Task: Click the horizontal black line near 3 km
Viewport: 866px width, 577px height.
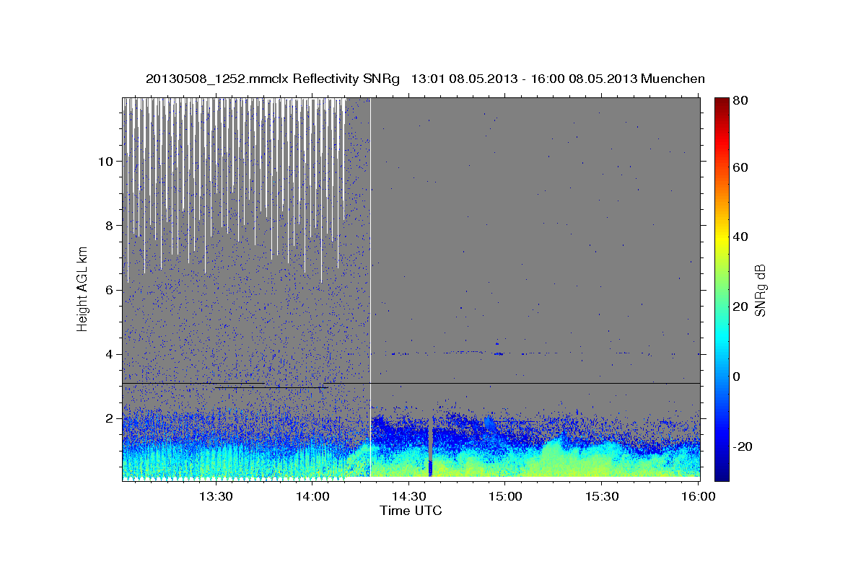Action: (x=411, y=383)
